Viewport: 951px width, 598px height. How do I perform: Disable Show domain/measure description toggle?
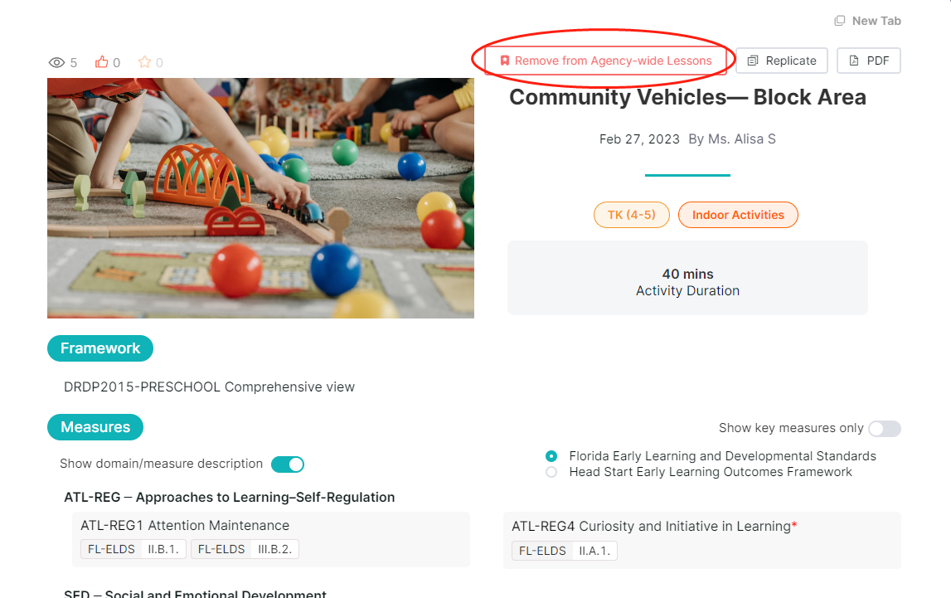(288, 464)
